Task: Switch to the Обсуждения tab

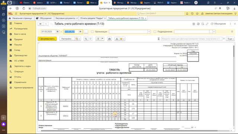Action: pyautogui.click(x=44, y=18)
